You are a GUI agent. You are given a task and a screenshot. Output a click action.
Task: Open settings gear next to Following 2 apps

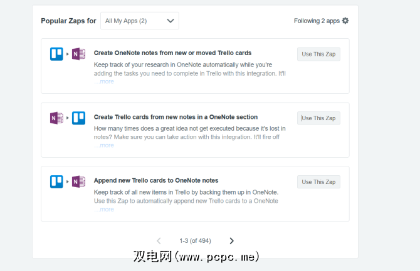[x=345, y=21]
